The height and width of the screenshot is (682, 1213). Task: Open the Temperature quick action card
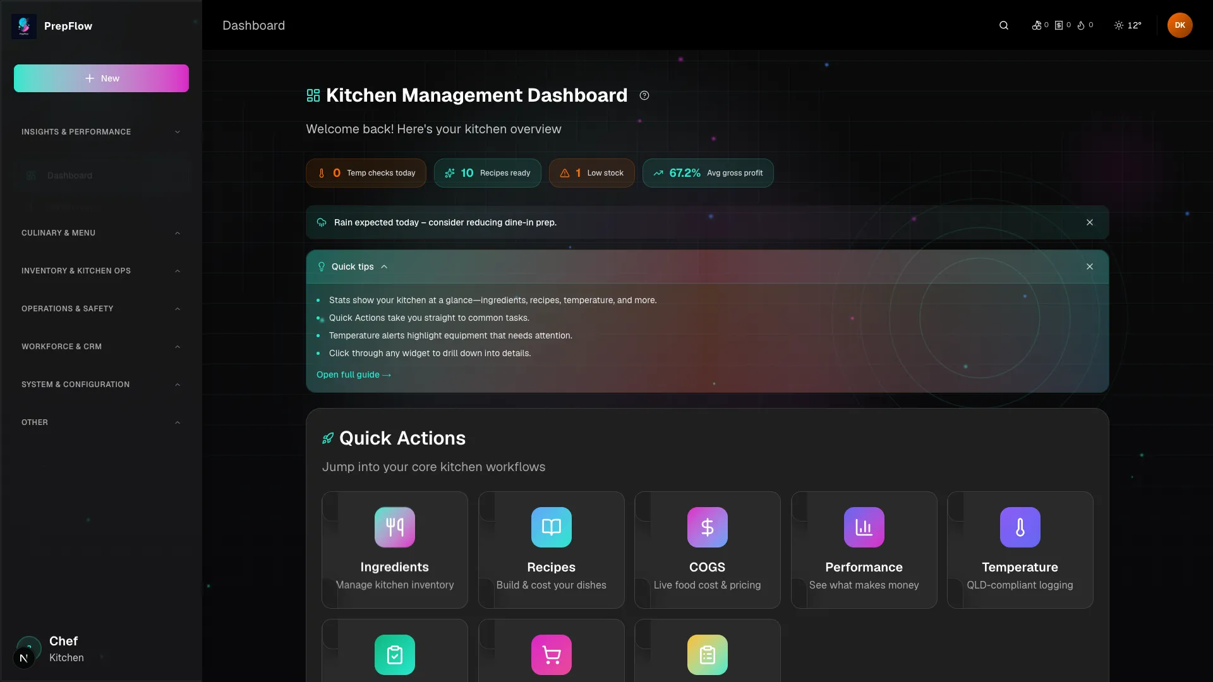pos(1020,550)
